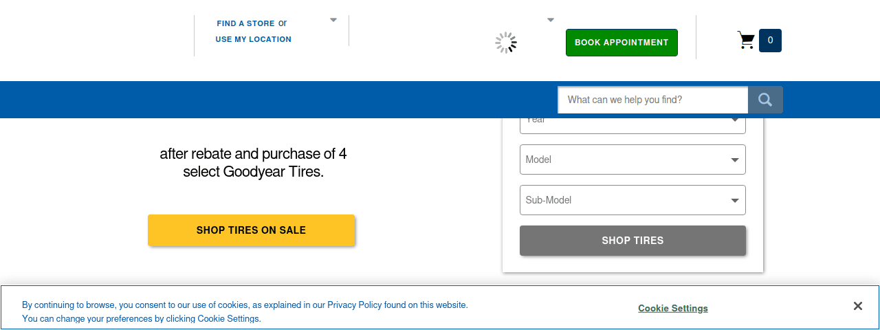Click the cart item count badge
The image size is (880, 330).
[770, 41]
